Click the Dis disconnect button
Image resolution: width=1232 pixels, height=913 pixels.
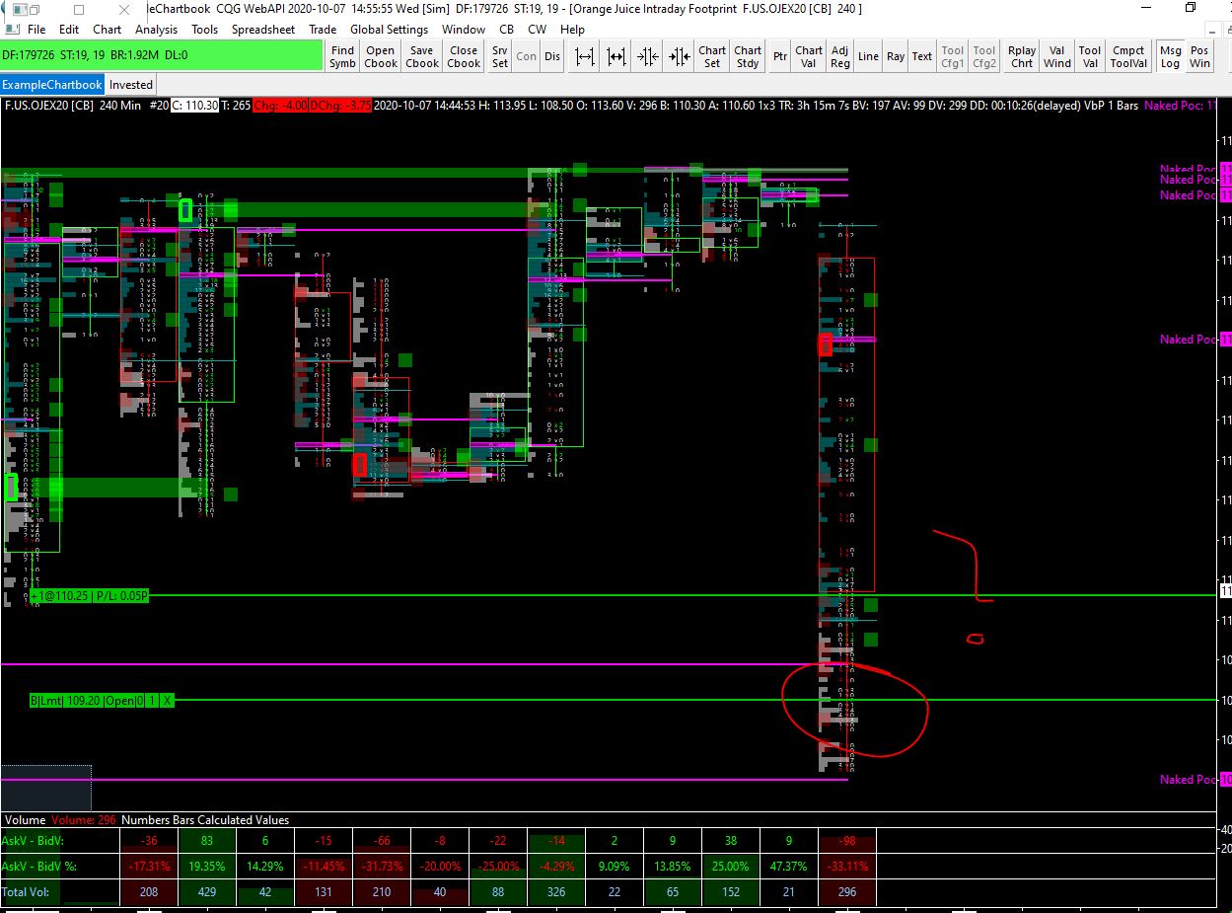552,56
